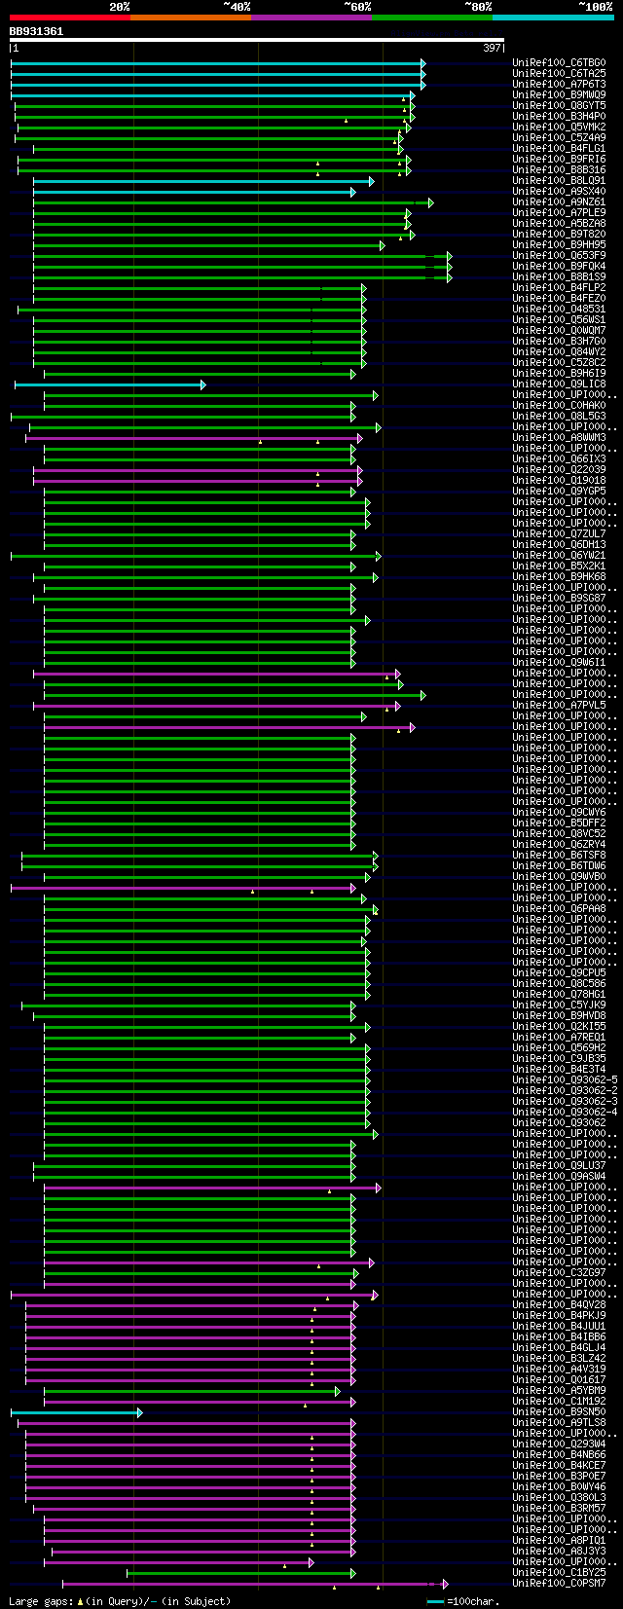Open hit UniRef100_Q78HG1
The height and width of the screenshot is (1609, 623).
pyautogui.click(x=559, y=995)
